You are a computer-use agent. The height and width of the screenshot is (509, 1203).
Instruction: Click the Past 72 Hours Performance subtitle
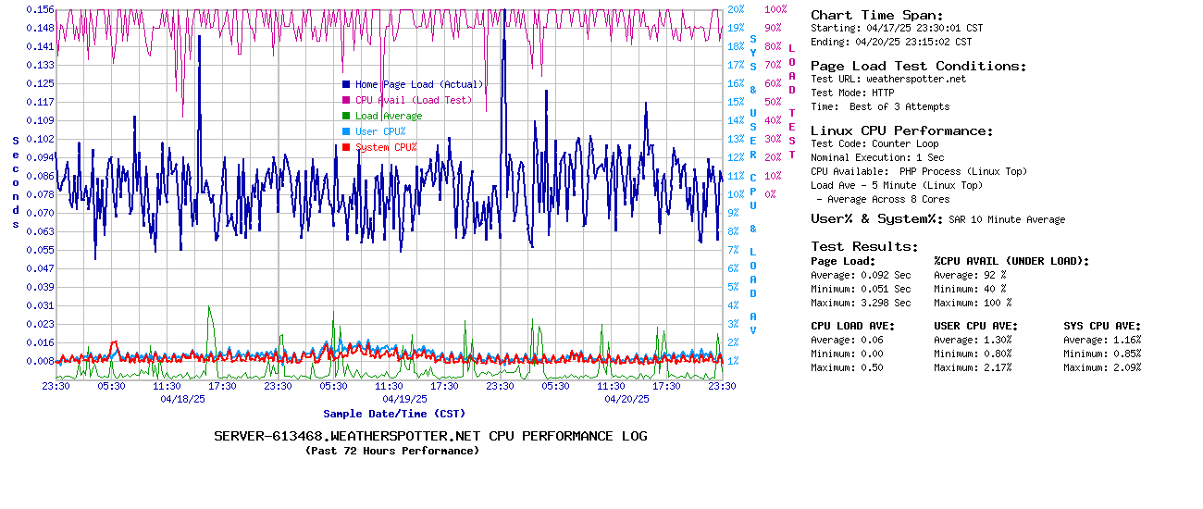(392, 451)
